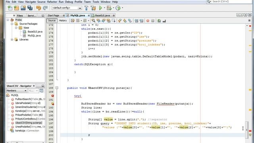Click the Shift Line Left icon
Screen dimensions: 254x143
(x=137, y=21)
